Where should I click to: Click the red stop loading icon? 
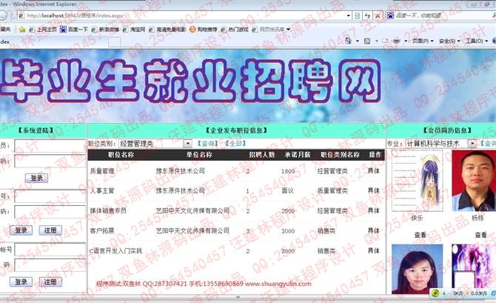(378, 16)
